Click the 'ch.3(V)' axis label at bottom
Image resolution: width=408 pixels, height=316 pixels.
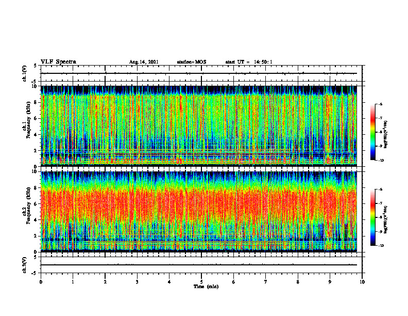[x=25, y=265]
